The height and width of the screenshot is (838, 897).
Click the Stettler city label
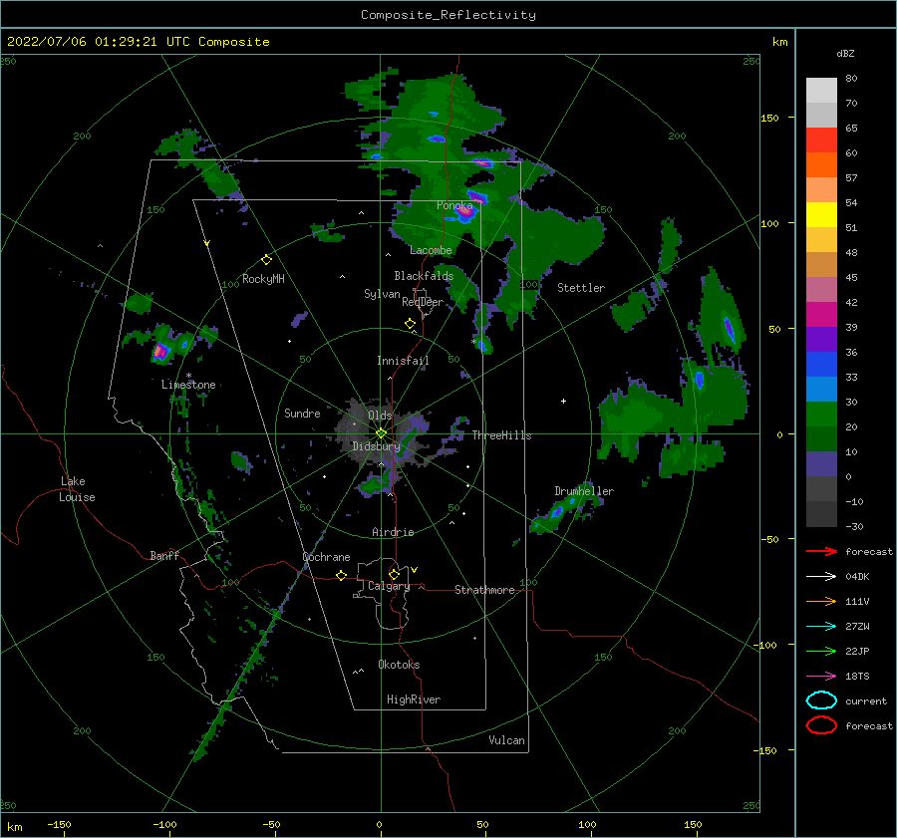[x=581, y=288]
